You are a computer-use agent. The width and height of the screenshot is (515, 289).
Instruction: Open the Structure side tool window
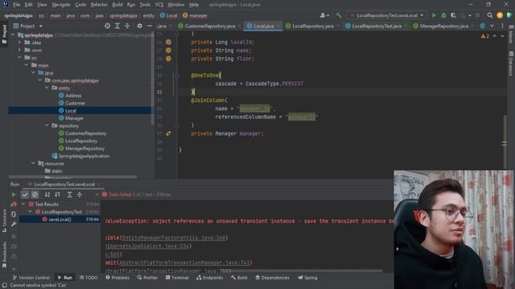coord(4,222)
